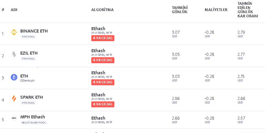Click the 4.164 GB DAG badge for Spark ETH

click(x=103, y=104)
